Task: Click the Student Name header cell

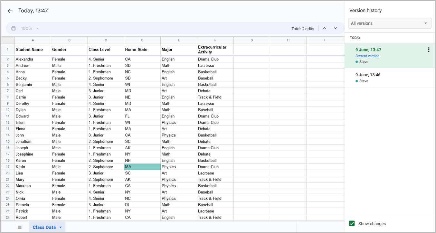Action: point(33,50)
